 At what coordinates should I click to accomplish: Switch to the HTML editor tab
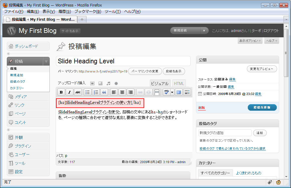179,83
